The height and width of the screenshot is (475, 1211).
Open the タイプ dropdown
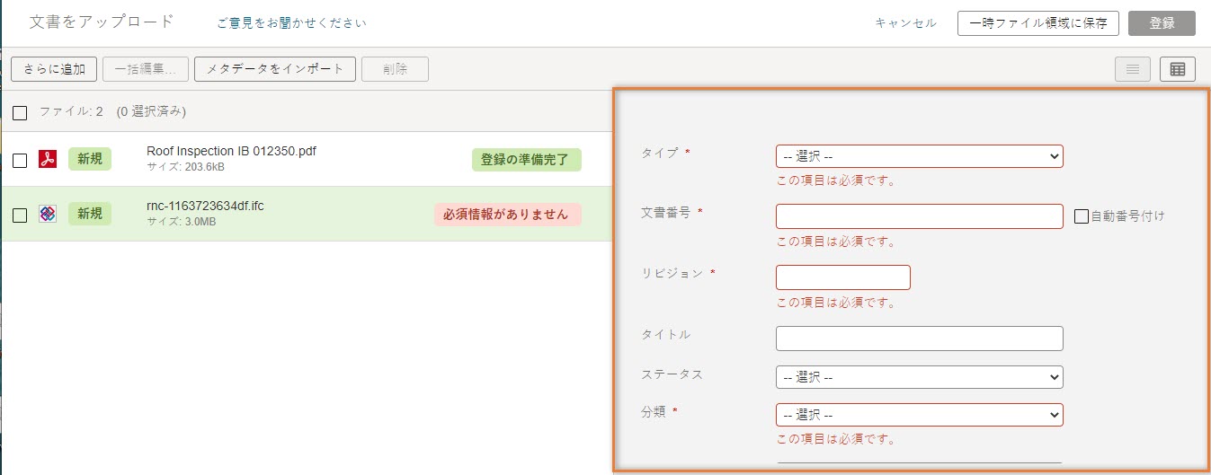click(919, 156)
